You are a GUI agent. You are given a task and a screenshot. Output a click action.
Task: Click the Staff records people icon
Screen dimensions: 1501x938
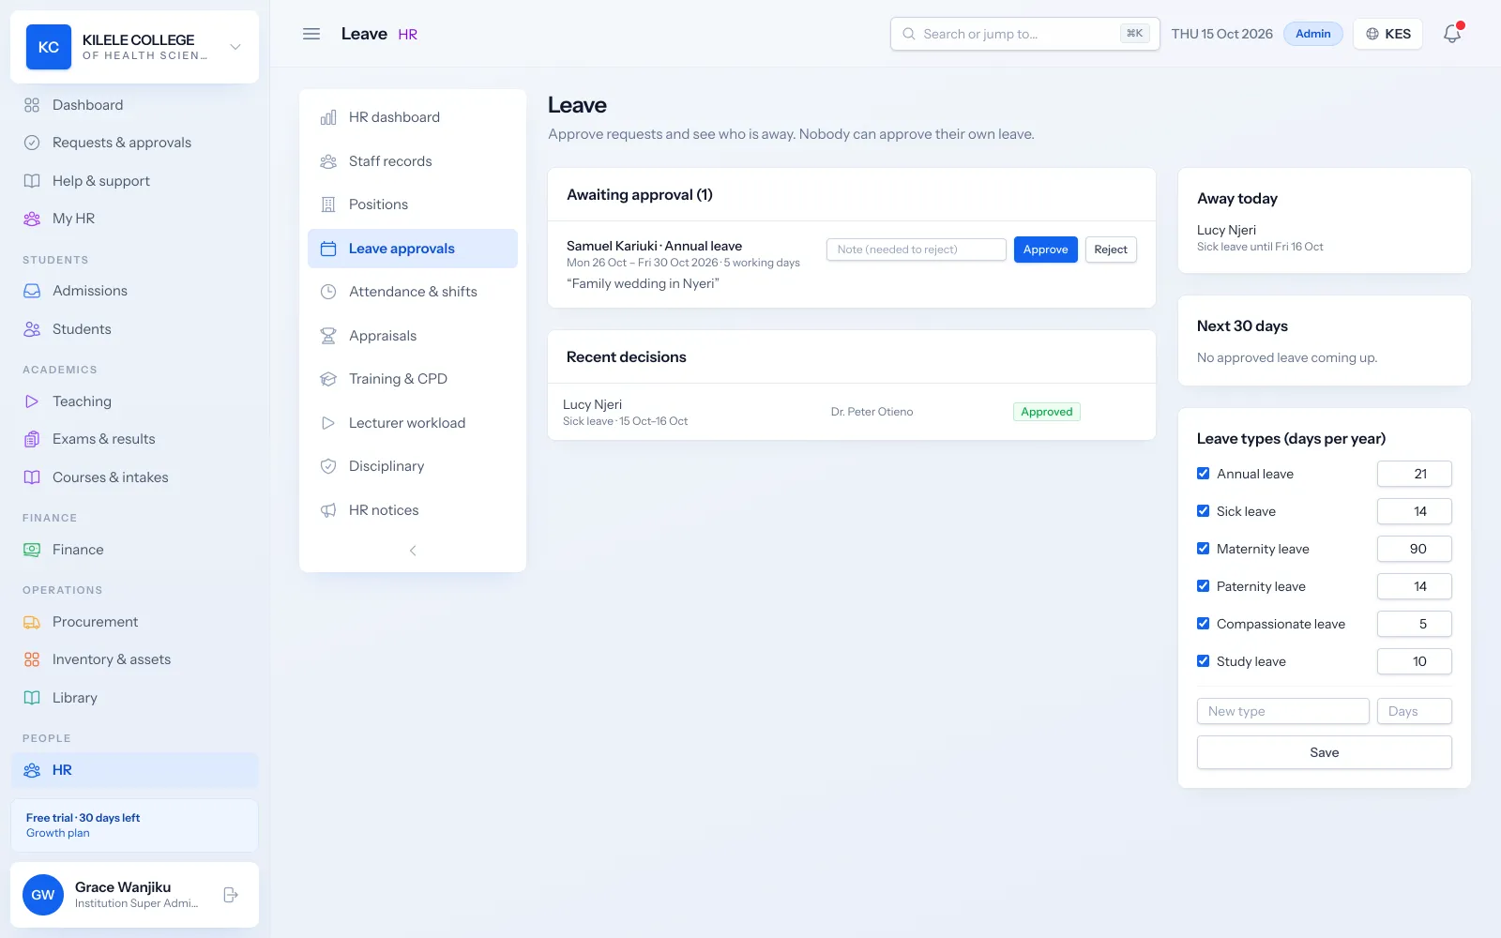328,161
